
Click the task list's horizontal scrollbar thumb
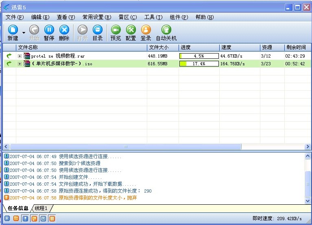(126, 147)
